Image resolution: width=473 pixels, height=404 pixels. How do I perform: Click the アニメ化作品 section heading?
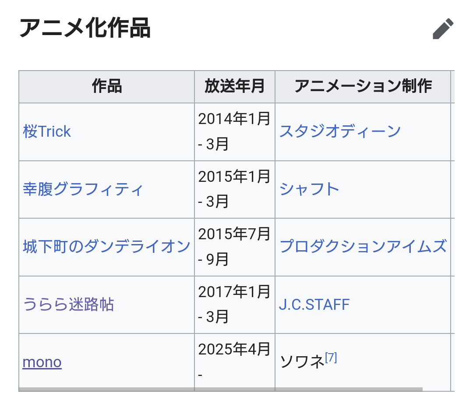pos(85,29)
